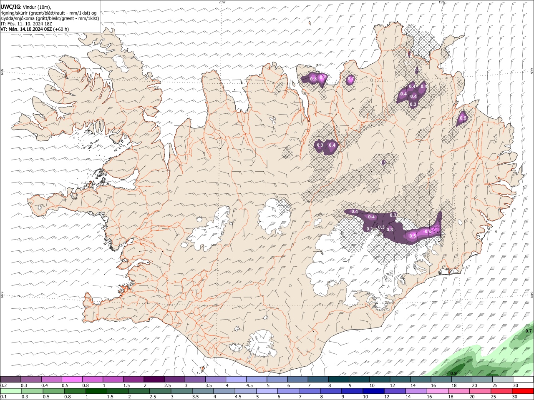Click the darkest purple snow swatch starting at 2

(x=154, y=379)
